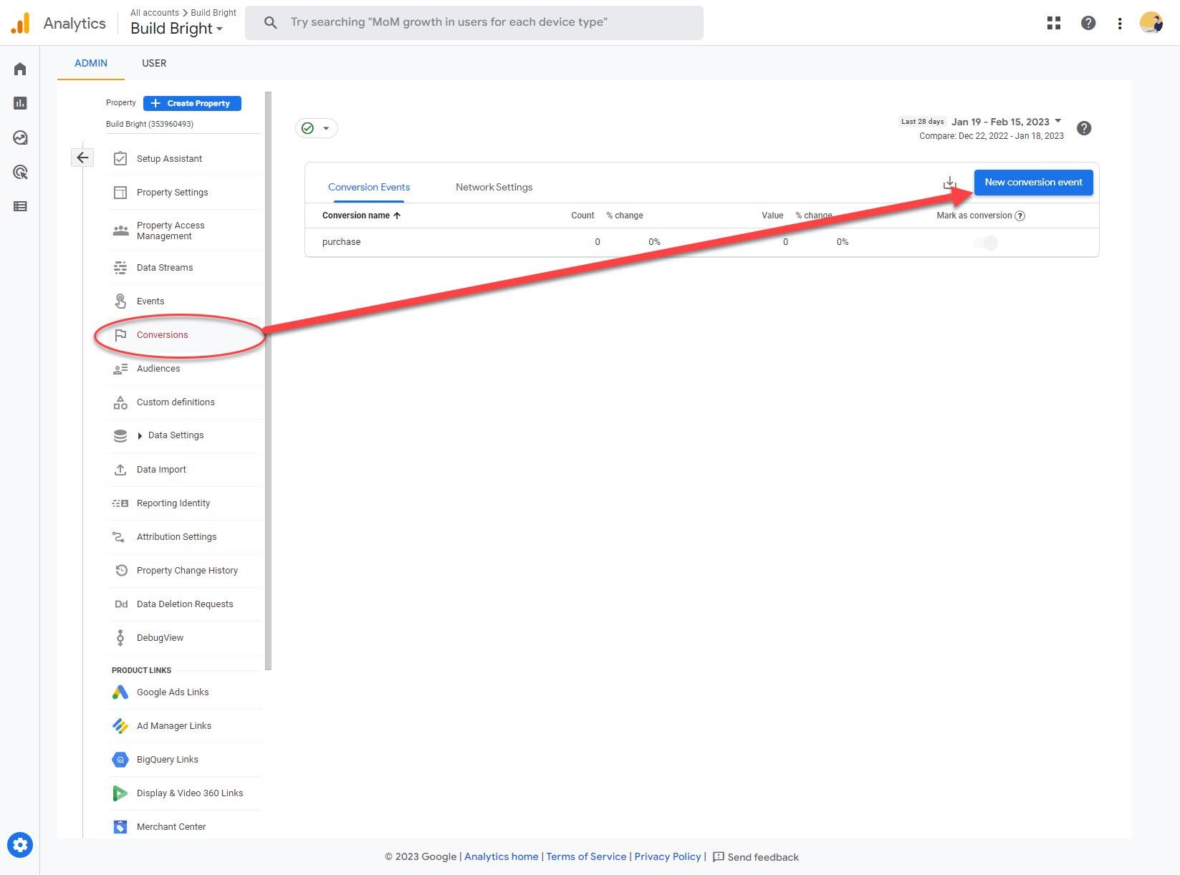
Task: Open the Privacy Policy footer link
Action: point(667,856)
